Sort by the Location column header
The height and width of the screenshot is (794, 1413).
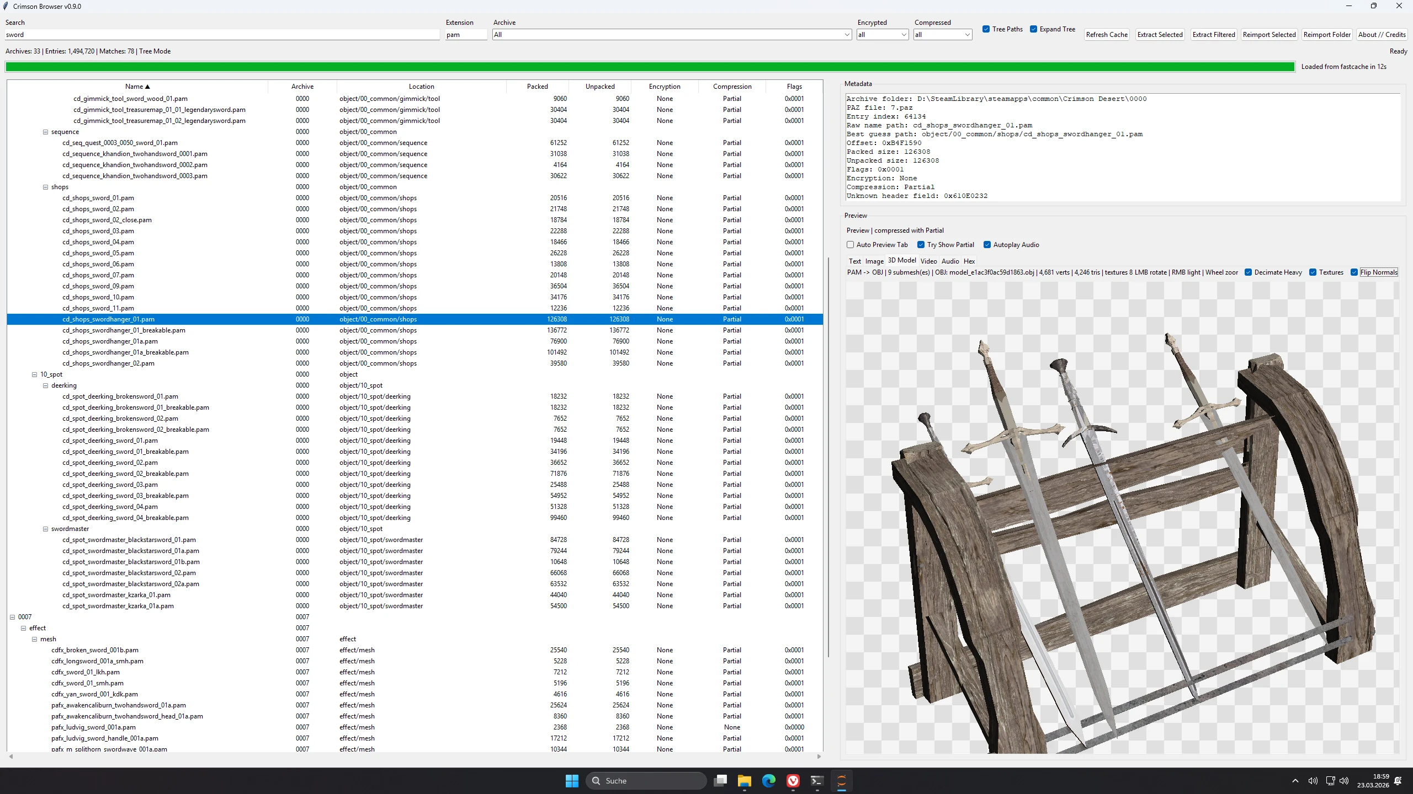point(422,87)
